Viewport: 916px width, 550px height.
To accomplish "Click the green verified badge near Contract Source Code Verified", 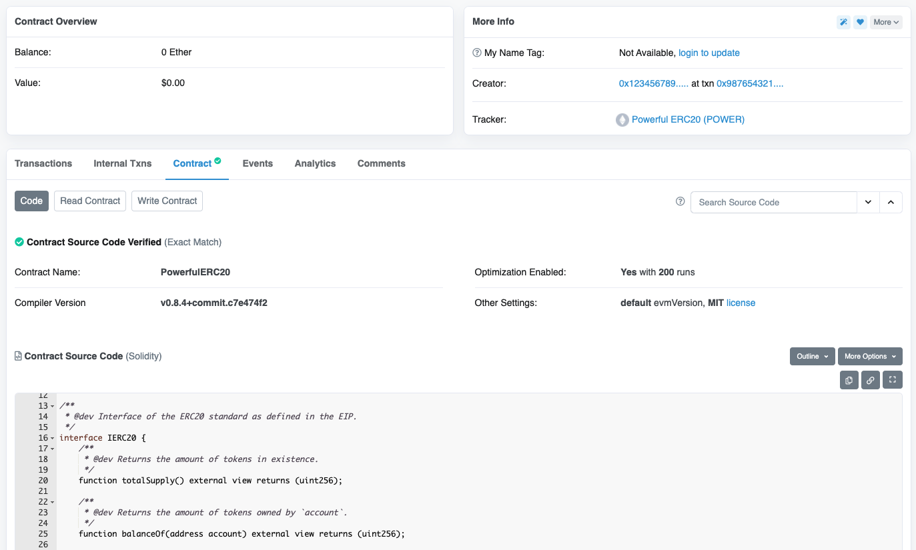I will click(x=19, y=241).
